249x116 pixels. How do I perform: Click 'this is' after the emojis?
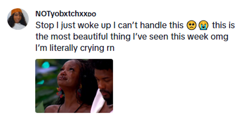click(223, 25)
